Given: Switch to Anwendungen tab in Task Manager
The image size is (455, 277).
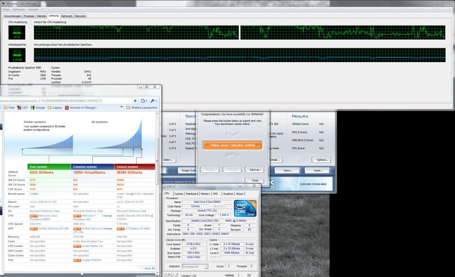Looking at the screenshot, I should 12,16.
